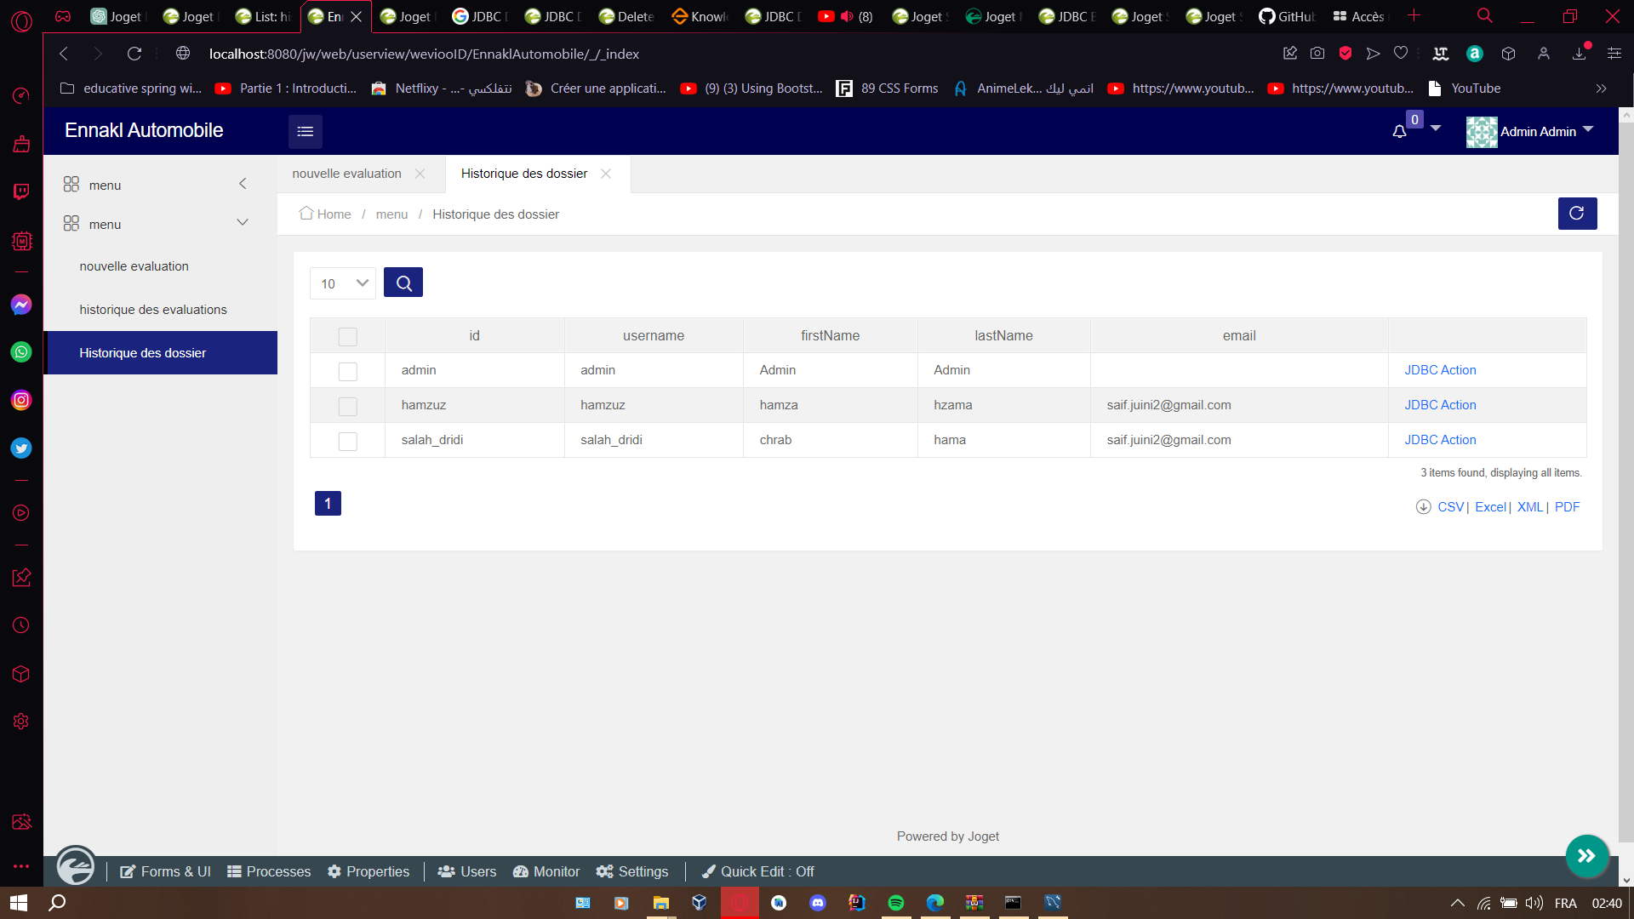Click the CSV download icon
Screen dimensions: 1634x919
coord(1423,507)
